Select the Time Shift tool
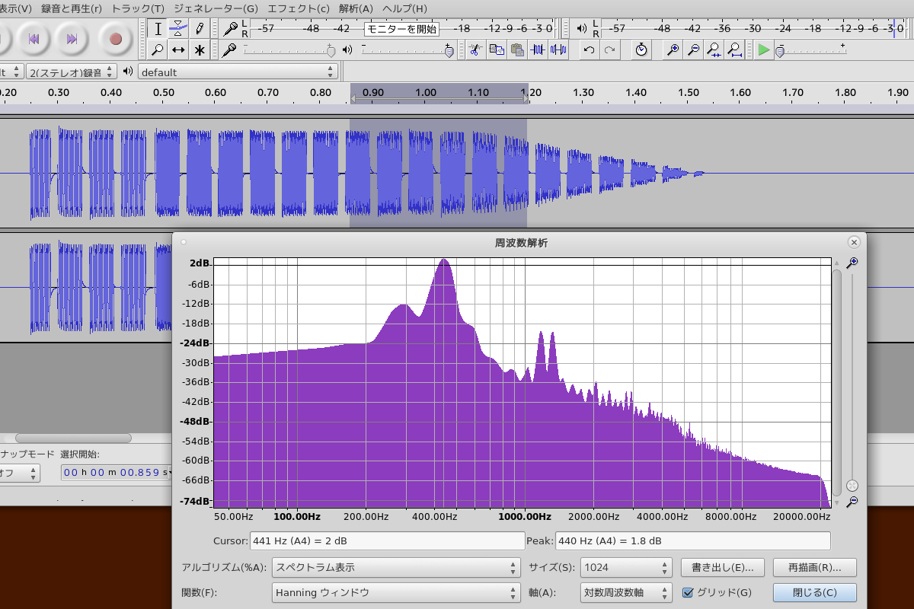The image size is (914, 609). [177, 50]
